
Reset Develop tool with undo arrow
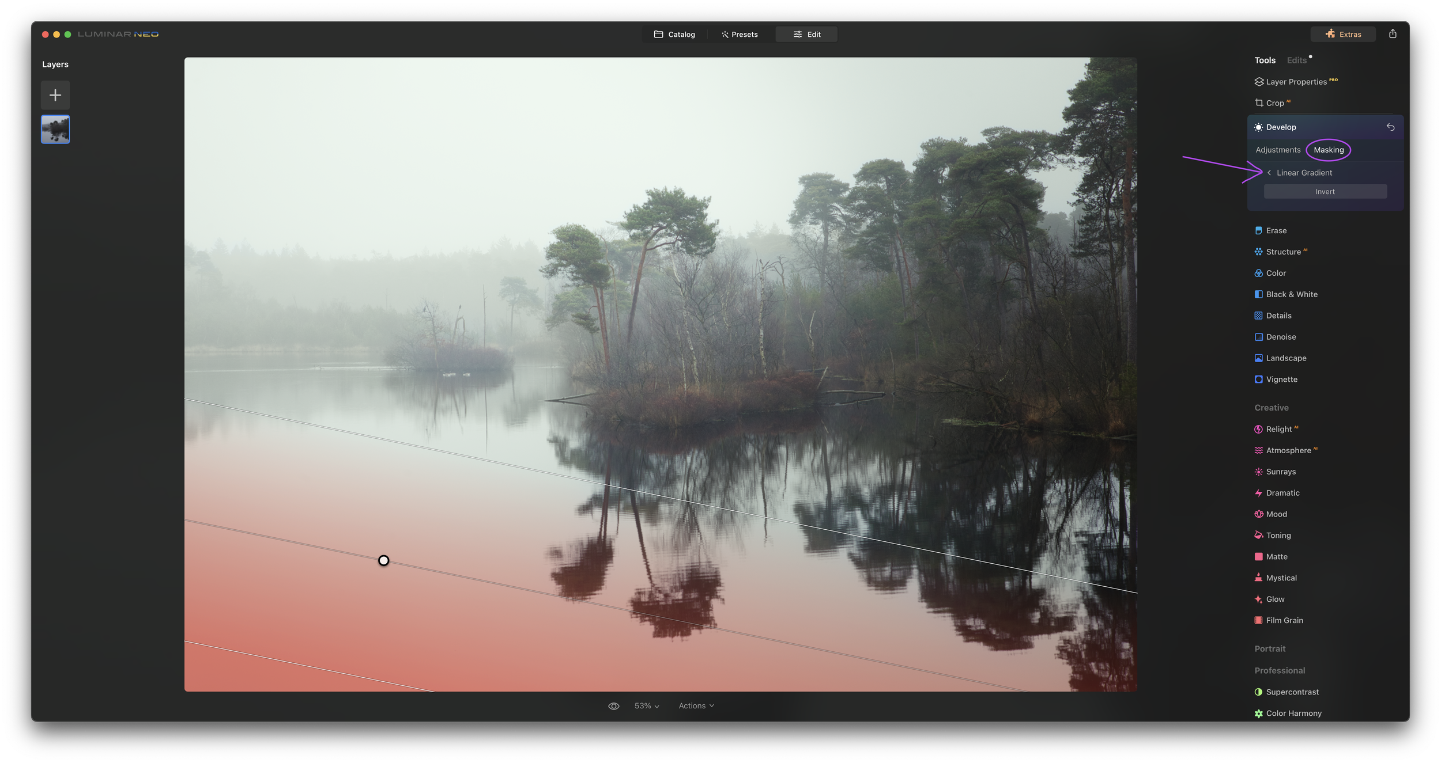point(1390,127)
